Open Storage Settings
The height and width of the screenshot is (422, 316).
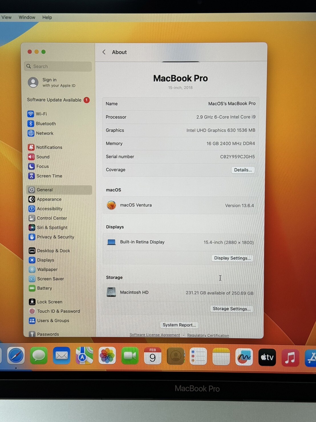pos(232,309)
